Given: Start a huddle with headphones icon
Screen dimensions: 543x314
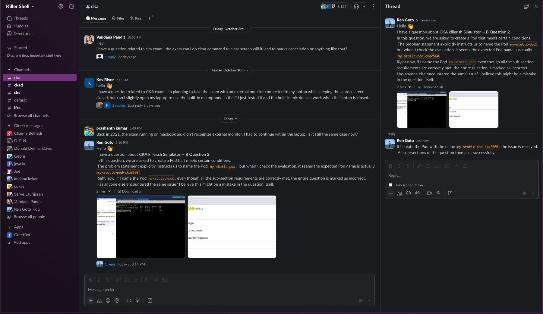Looking at the screenshot, I should [x=356, y=6].
